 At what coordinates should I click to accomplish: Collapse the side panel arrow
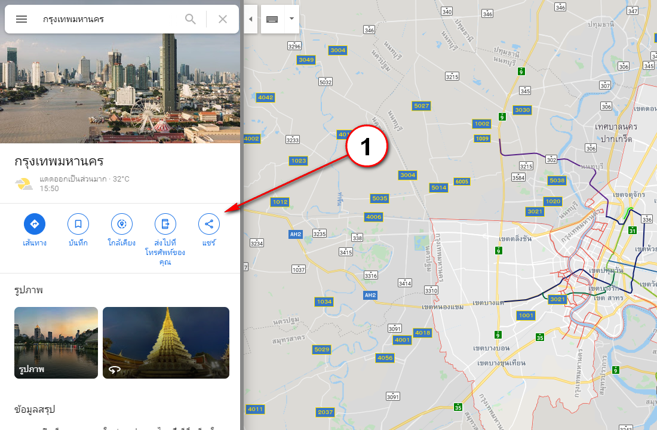pyautogui.click(x=250, y=19)
